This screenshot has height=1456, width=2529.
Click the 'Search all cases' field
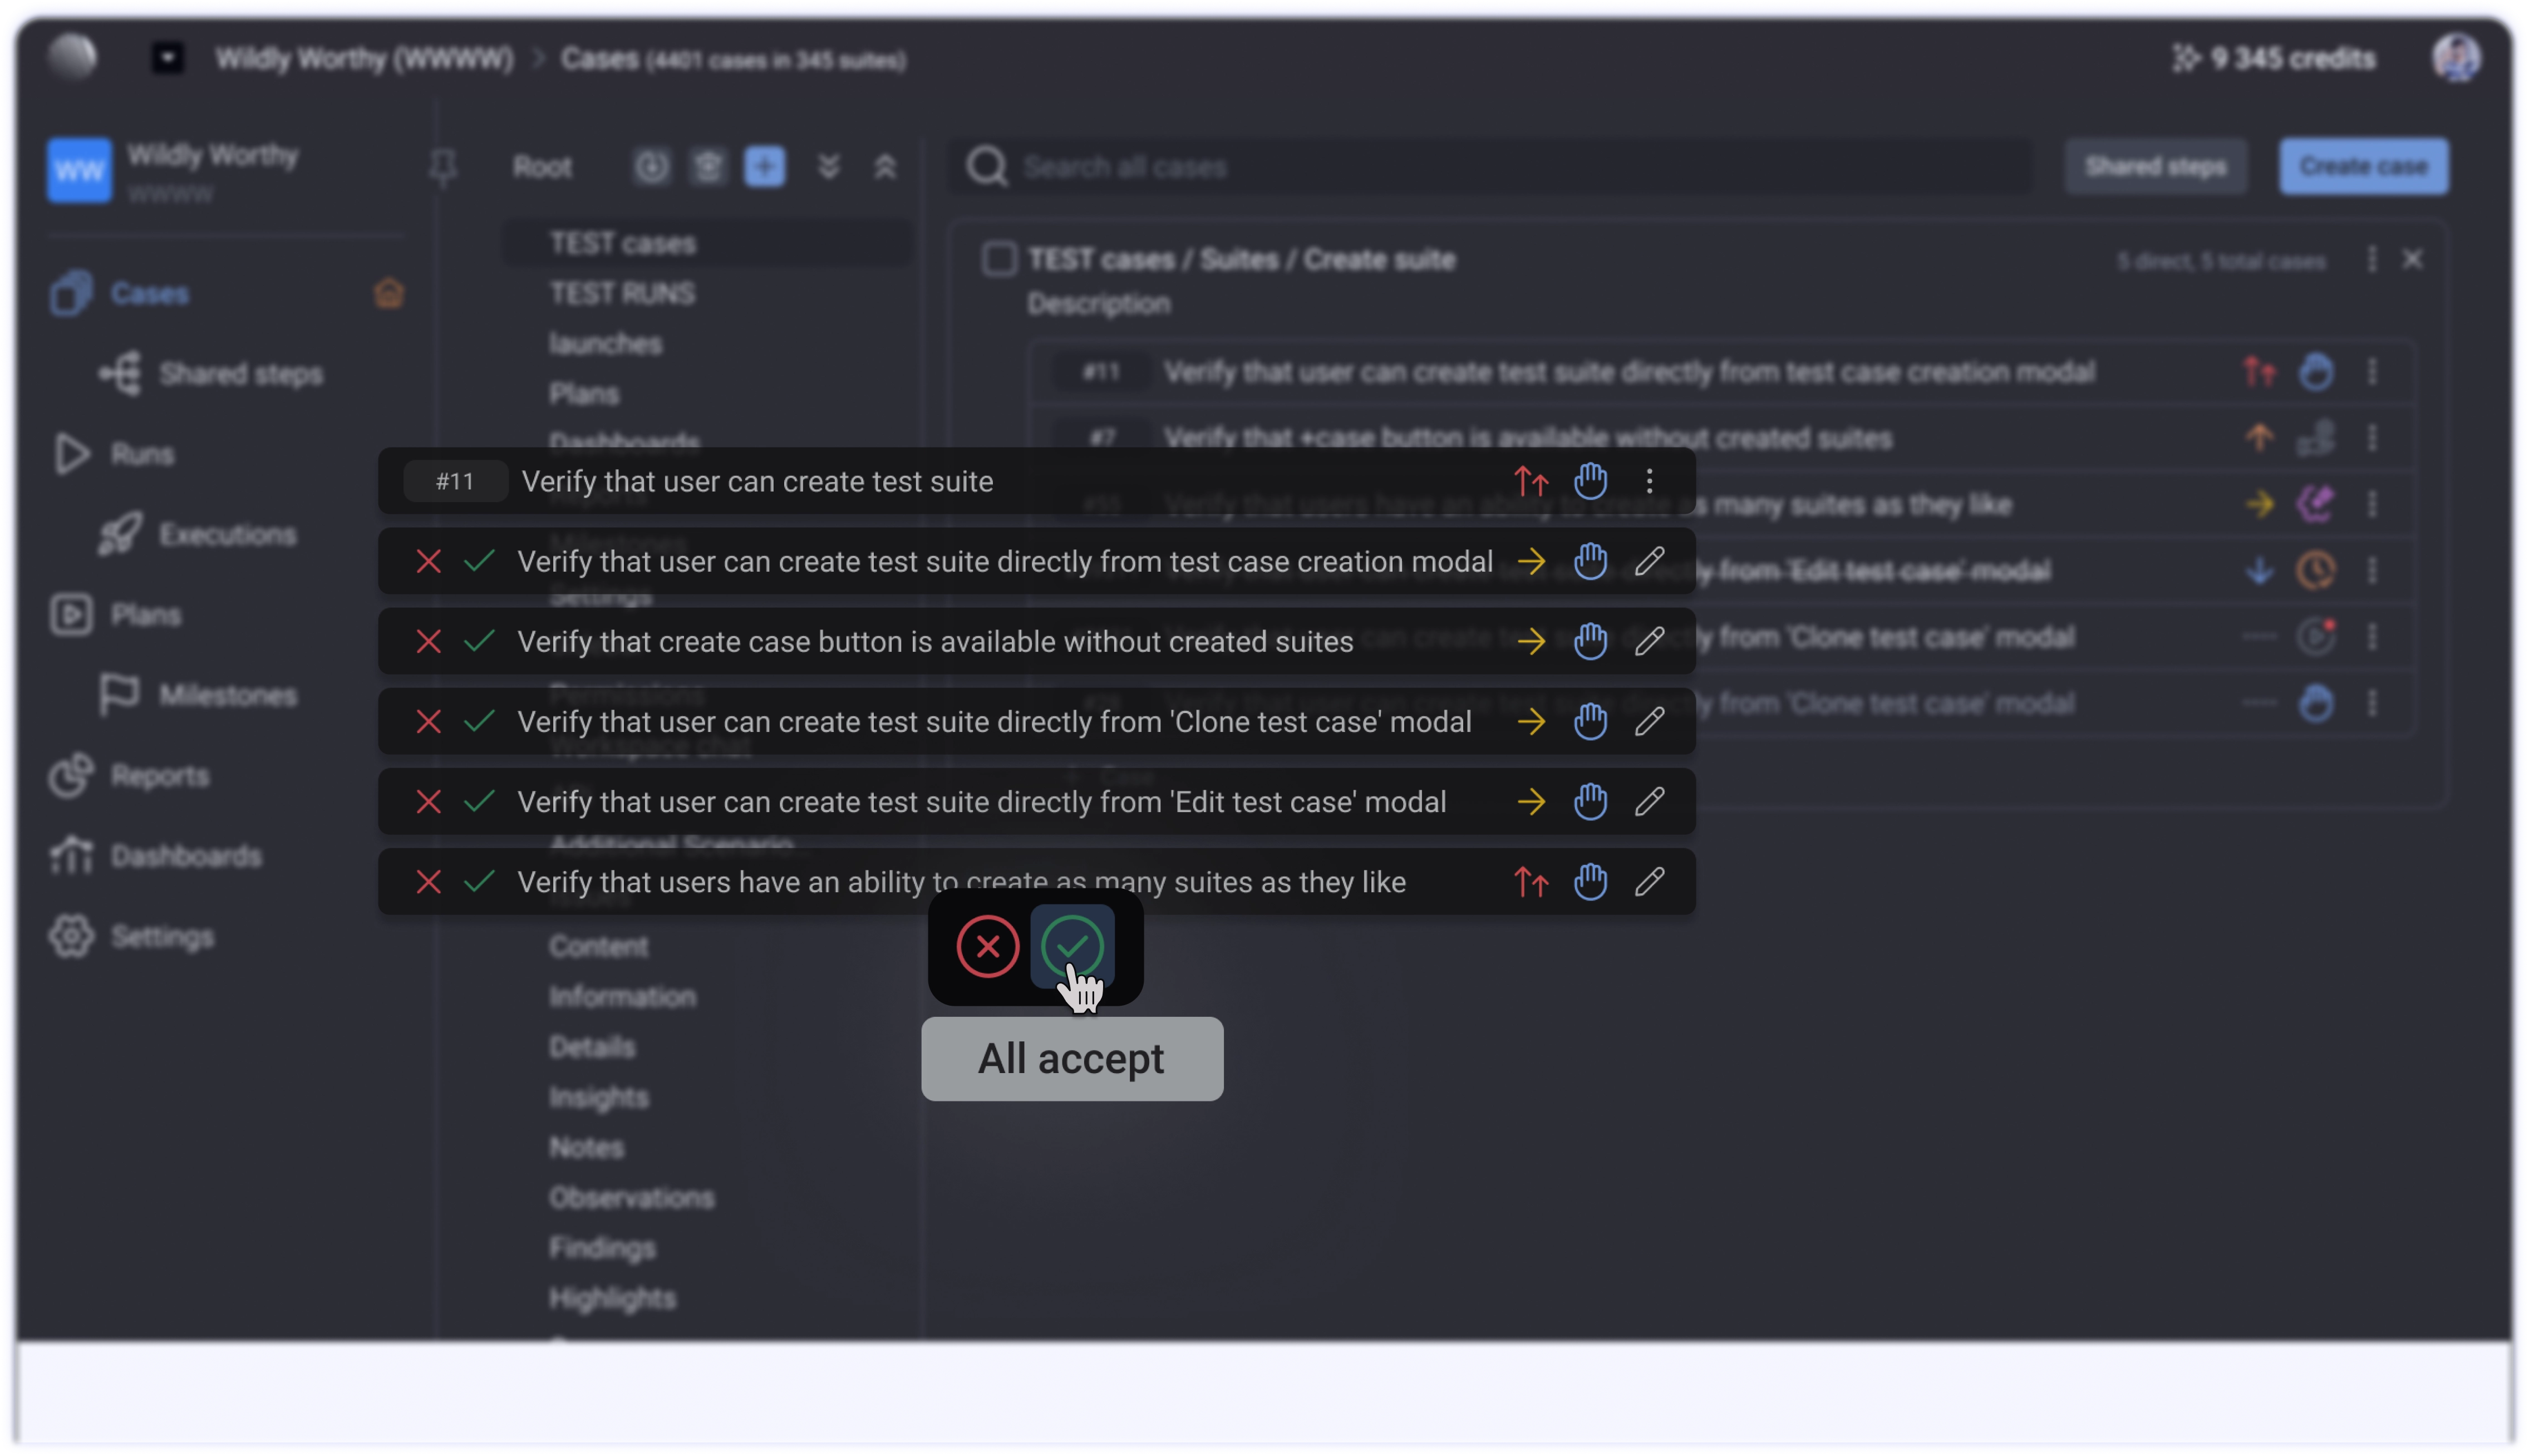click(x=1490, y=166)
